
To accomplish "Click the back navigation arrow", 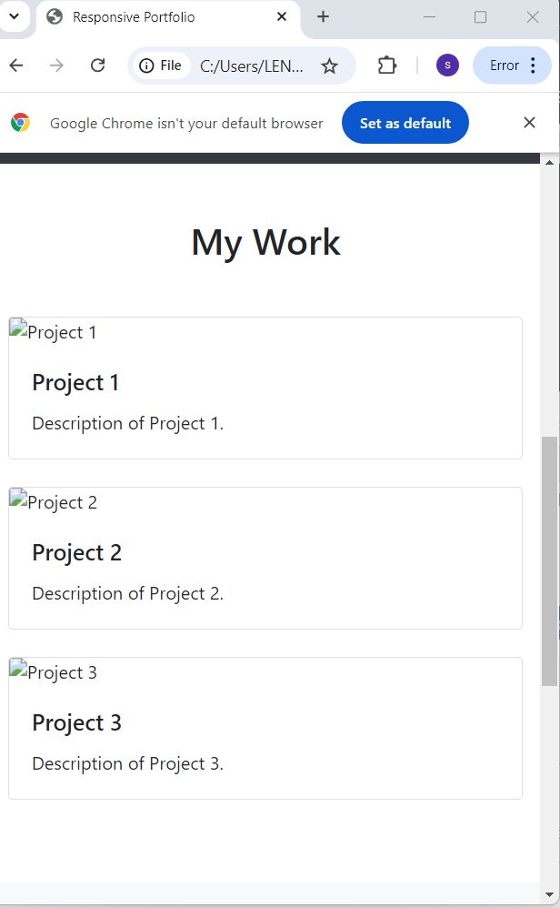I will pos(16,66).
